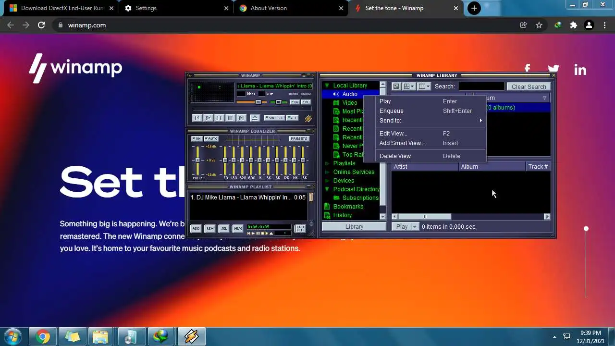The width and height of the screenshot is (615, 346).
Task: Toggle Shuffle in Winamp main window
Action: click(x=274, y=118)
